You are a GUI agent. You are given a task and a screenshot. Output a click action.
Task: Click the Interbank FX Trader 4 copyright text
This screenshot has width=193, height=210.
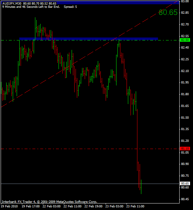tap(49, 202)
